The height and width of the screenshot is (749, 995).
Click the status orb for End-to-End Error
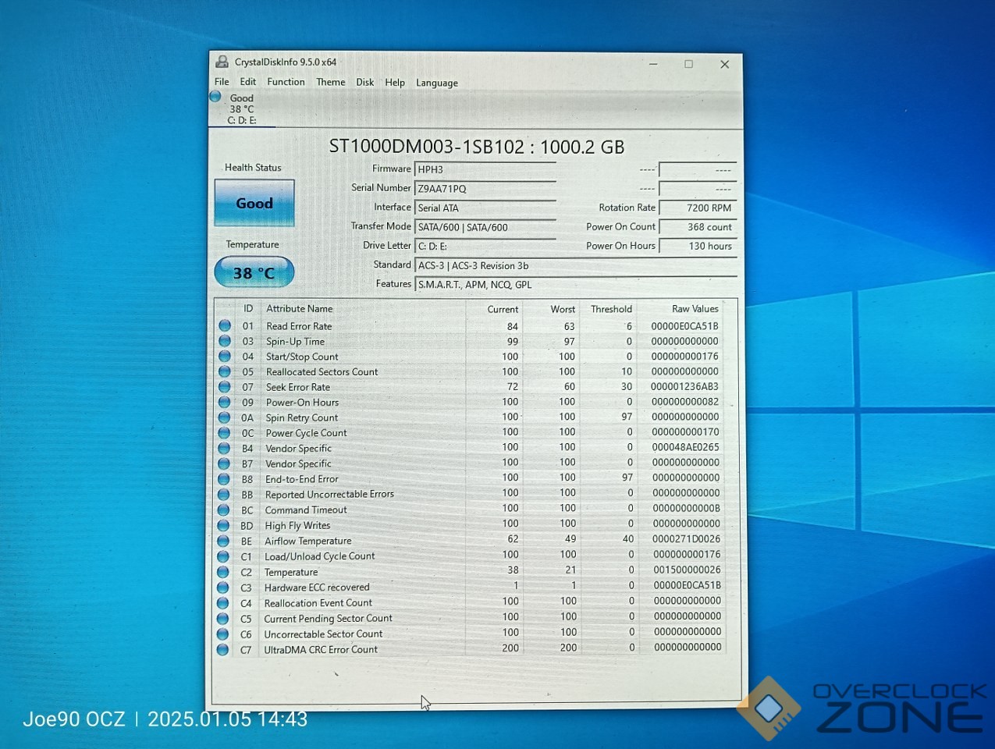224,479
